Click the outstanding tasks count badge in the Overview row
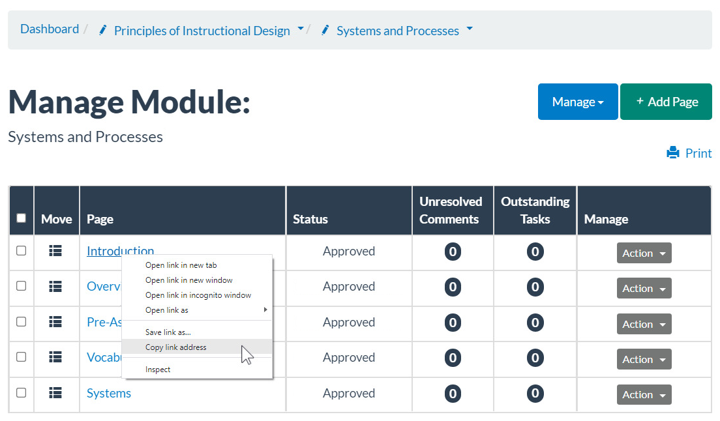The height and width of the screenshot is (421, 720). point(535,287)
